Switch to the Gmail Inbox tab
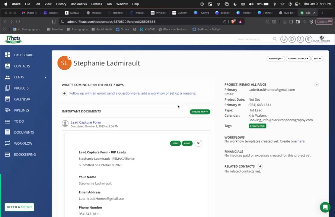The image size is (335, 217). (x=30, y=13)
